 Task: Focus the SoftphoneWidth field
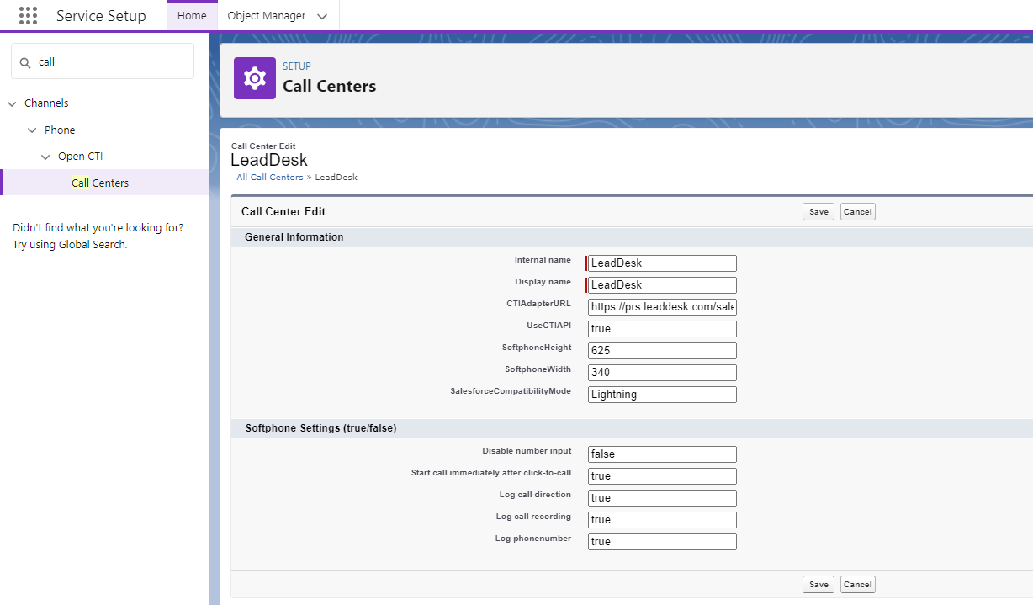point(662,373)
